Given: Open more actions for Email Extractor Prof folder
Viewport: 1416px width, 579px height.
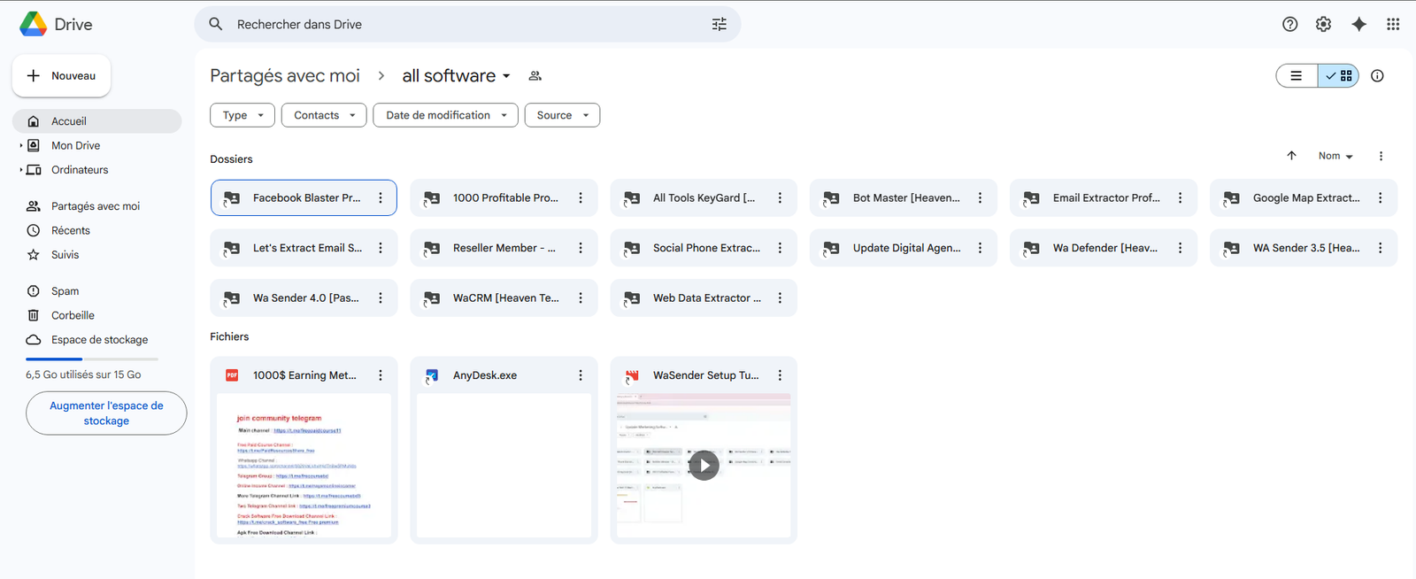Looking at the screenshot, I should (x=1180, y=198).
